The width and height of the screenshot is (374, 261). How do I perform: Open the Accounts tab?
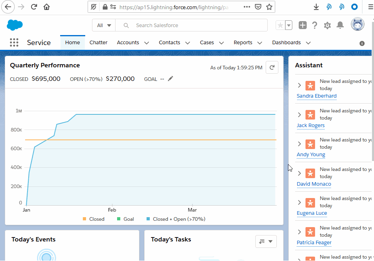128,43
